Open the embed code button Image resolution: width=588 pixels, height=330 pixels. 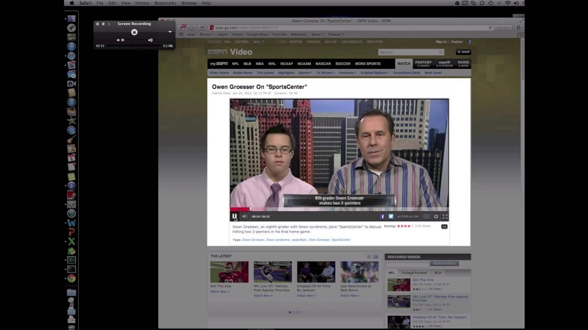click(x=444, y=226)
